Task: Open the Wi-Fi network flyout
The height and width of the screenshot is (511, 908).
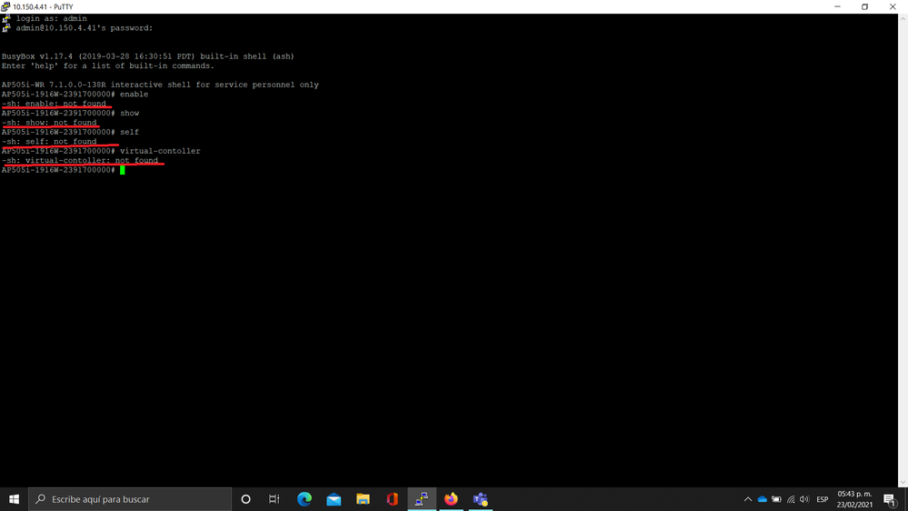Action: [x=791, y=499]
